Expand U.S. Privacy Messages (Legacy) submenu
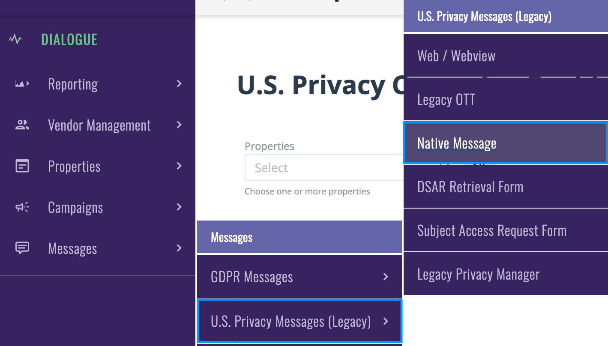 299,320
